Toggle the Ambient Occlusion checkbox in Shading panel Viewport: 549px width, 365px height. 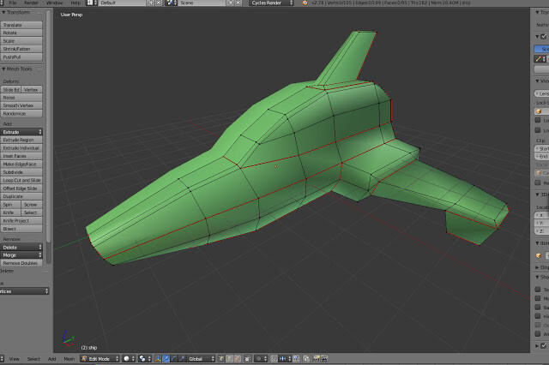pyautogui.click(x=538, y=334)
